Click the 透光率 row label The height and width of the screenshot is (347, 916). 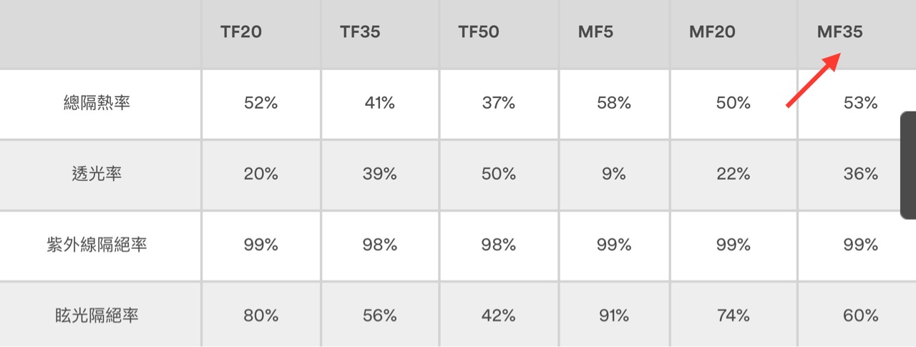pyautogui.click(x=97, y=174)
